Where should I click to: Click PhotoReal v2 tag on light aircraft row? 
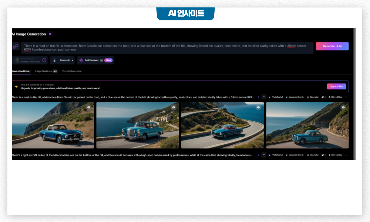[276, 155]
